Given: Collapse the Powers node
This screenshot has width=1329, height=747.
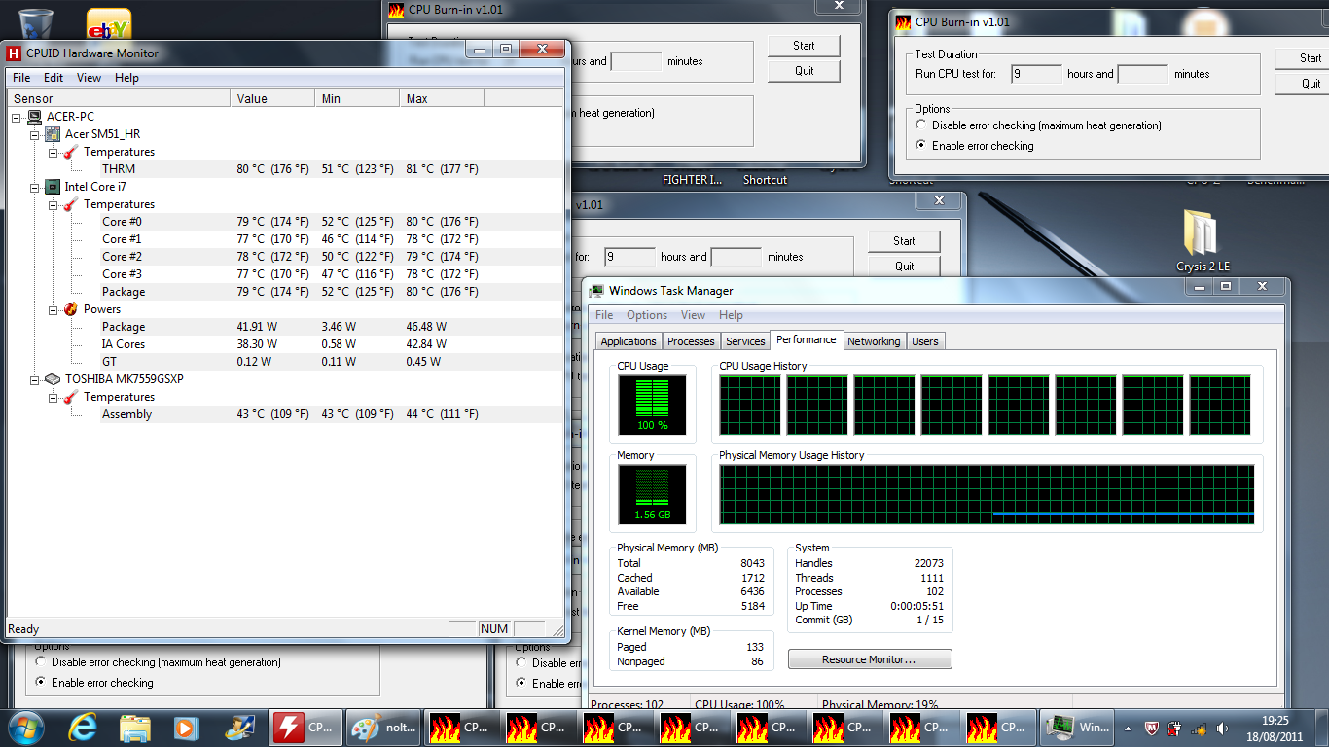Looking at the screenshot, I should pyautogui.click(x=54, y=309).
